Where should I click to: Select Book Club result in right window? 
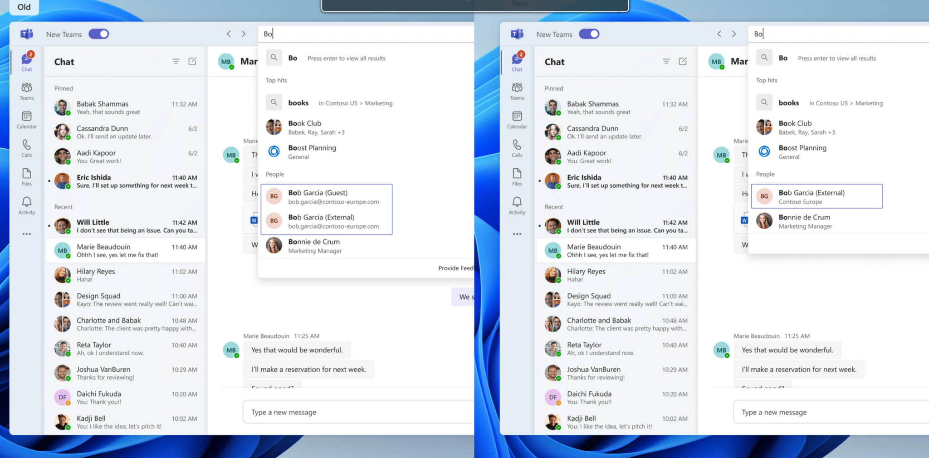839,127
